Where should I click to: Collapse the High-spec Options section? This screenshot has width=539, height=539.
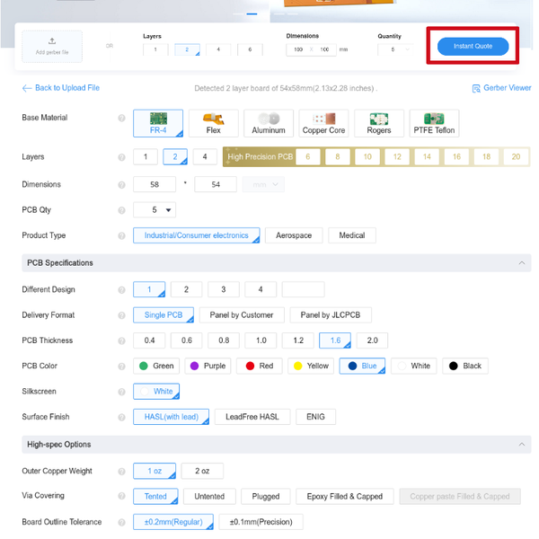point(522,445)
